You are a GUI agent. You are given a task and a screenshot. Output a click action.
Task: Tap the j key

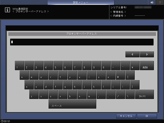[x=87, y=85]
